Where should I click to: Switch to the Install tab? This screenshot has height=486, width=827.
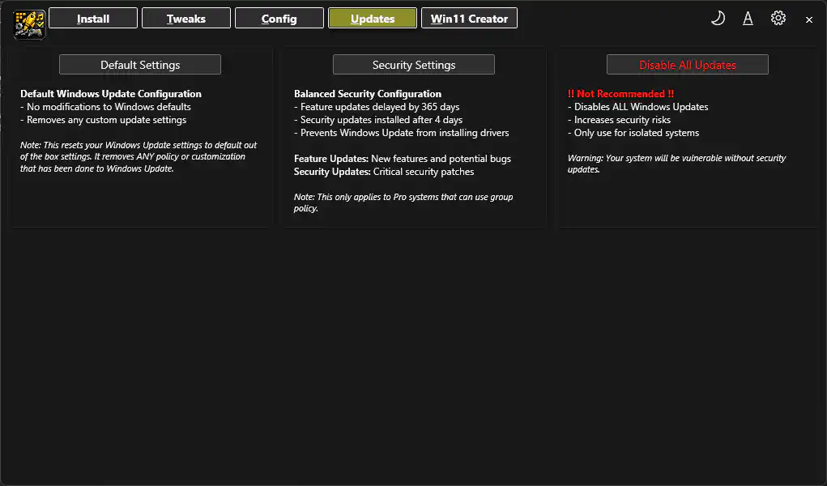pos(93,19)
